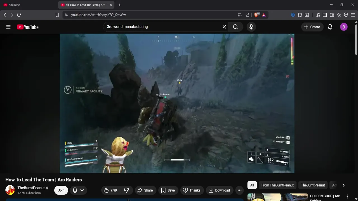
Task: Share this video
Action: [x=145, y=190]
